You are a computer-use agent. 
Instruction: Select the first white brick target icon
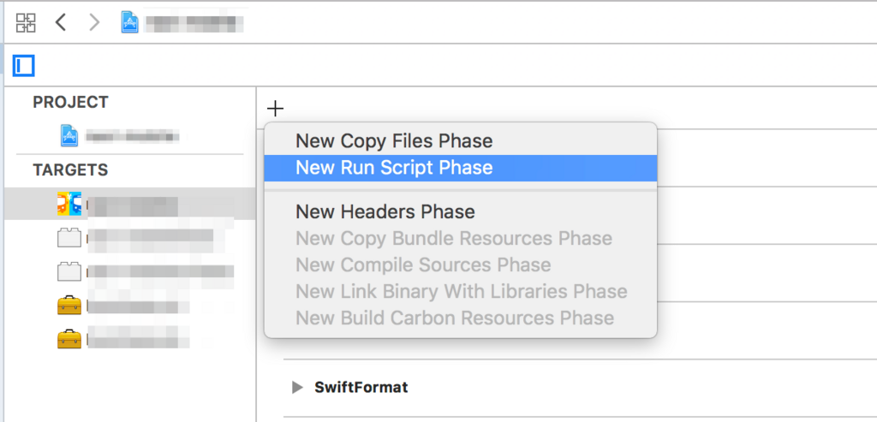point(69,238)
